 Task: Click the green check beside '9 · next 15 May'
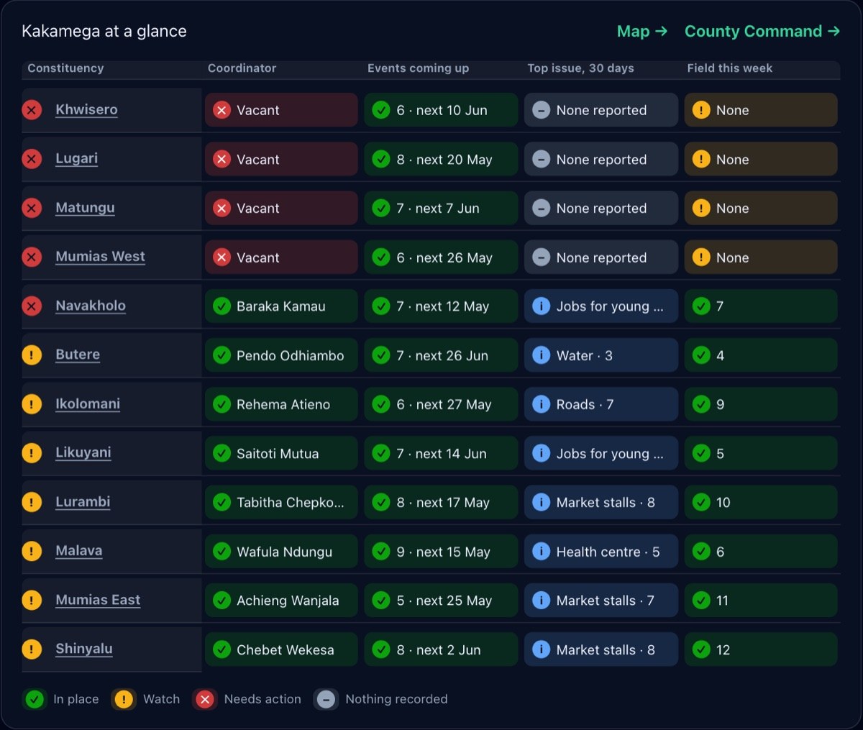[382, 552]
